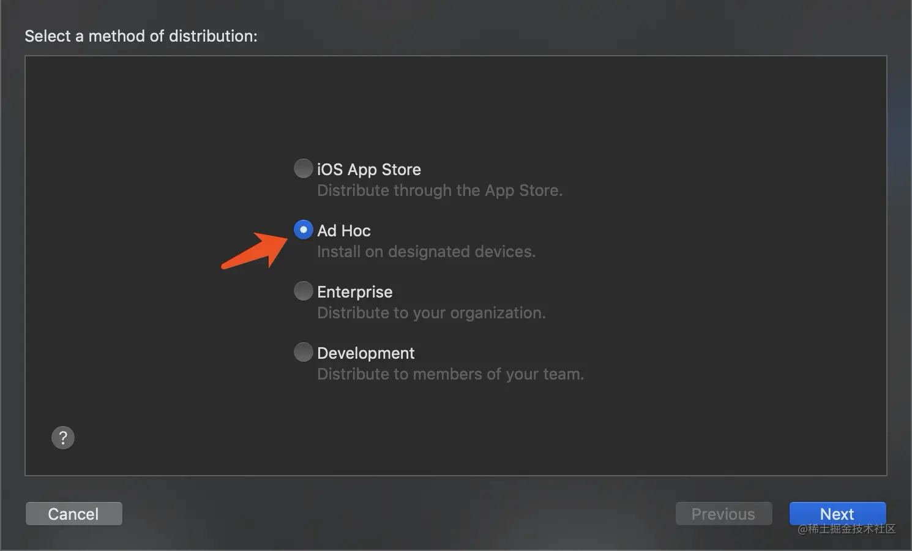Click the "iOS App Store" option label
This screenshot has width=912, height=551.
click(x=368, y=170)
